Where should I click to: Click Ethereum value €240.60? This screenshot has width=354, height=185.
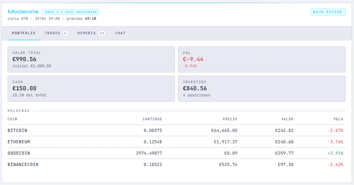(x=284, y=142)
